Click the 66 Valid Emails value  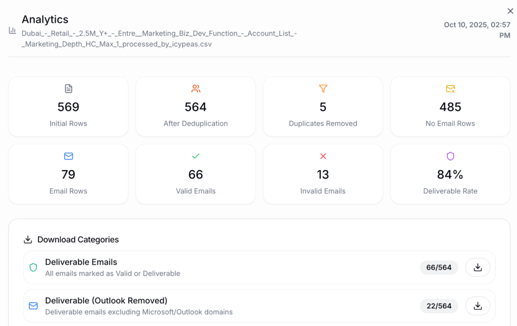195,175
